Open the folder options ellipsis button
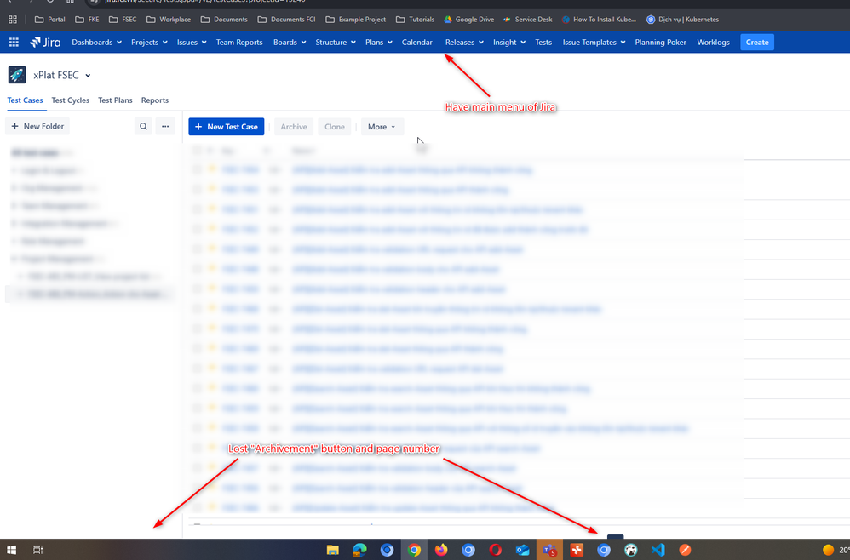850x560 pixels. pyautogui.click(x=165, y=126)
